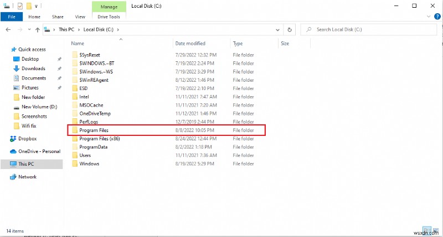
Task: Select the Program Files folder icon
Action: click(75, 130)
